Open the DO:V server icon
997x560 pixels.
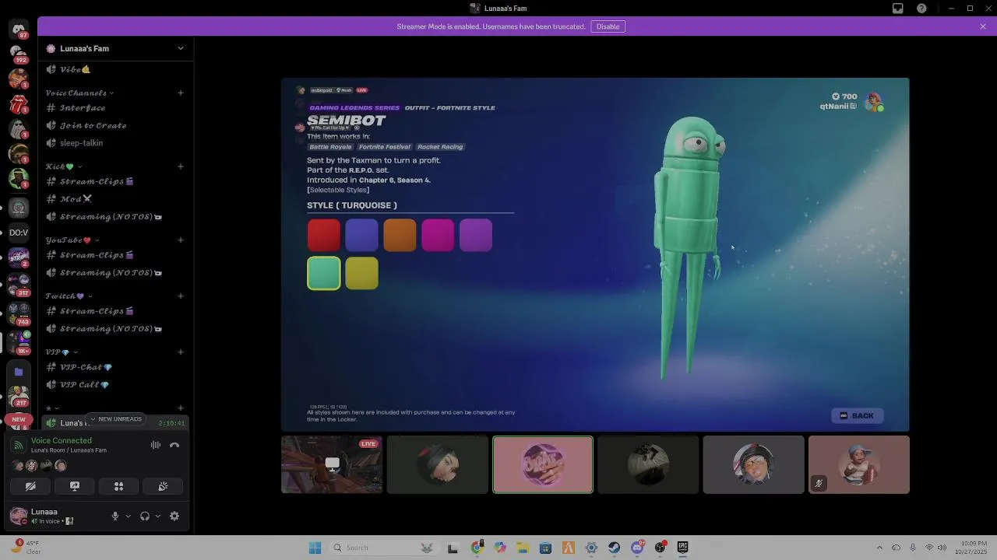point(19,233)
